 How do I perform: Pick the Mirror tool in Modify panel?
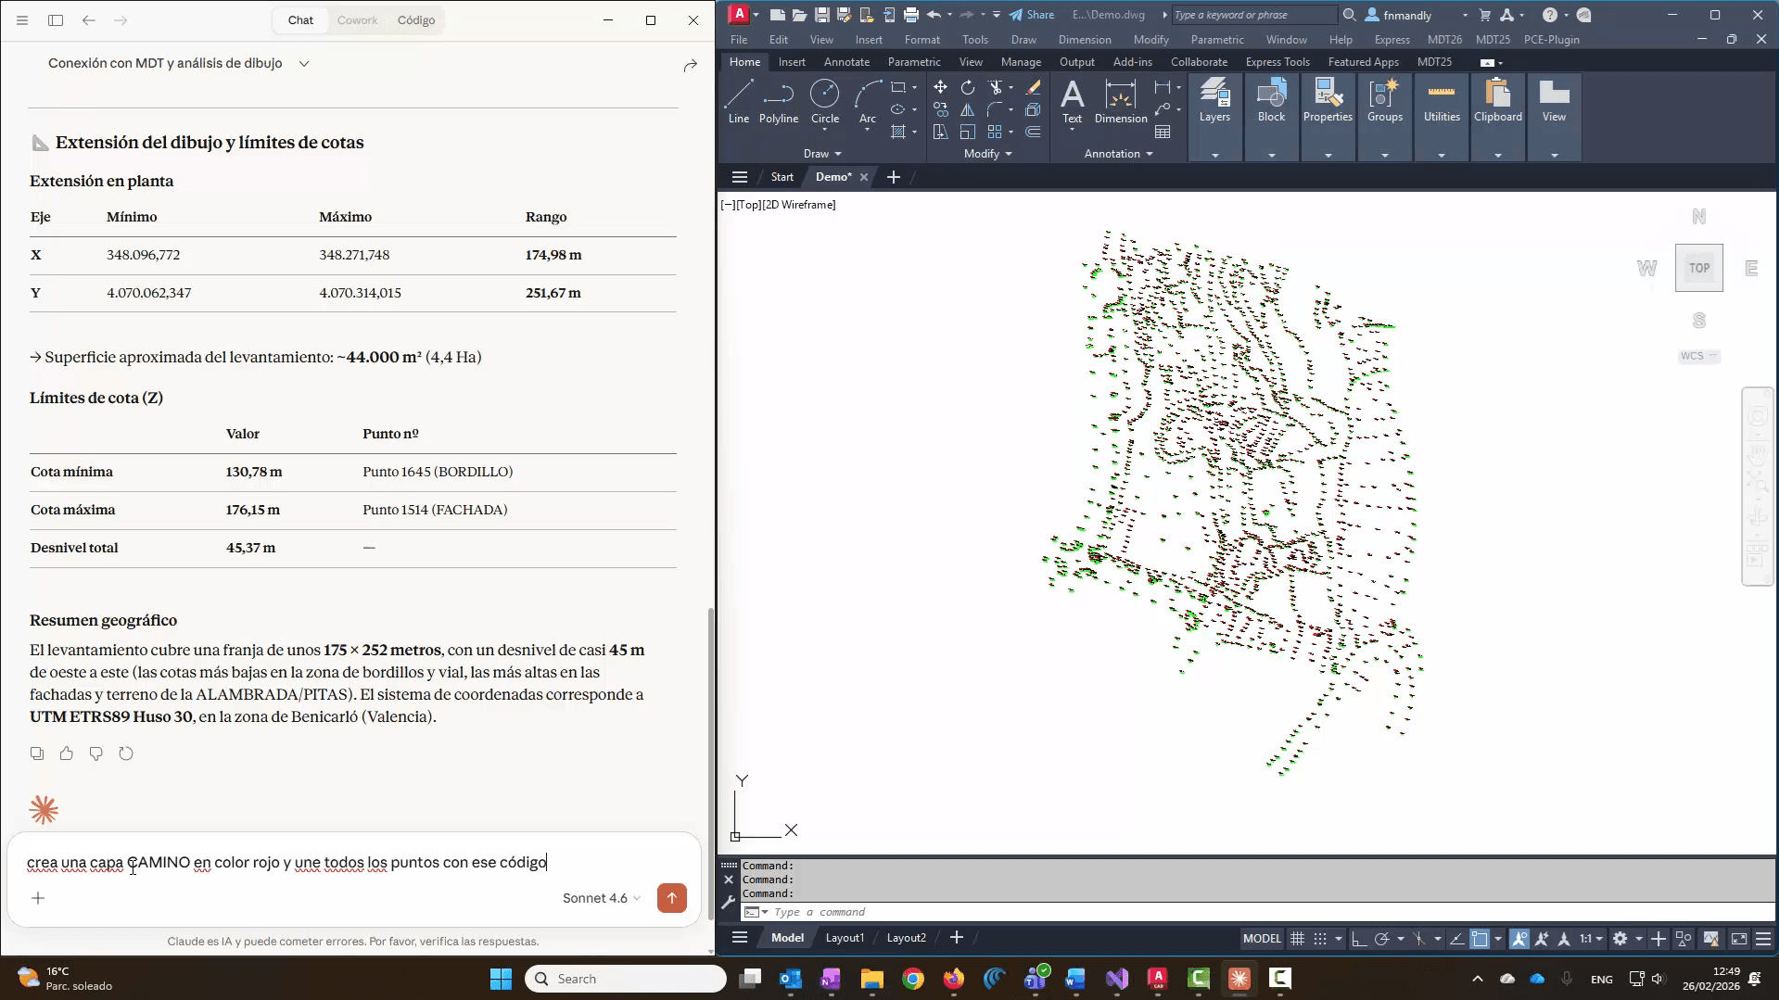tap(968, 109)
